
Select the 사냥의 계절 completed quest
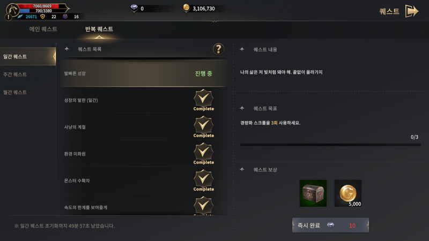pos(144,127)
